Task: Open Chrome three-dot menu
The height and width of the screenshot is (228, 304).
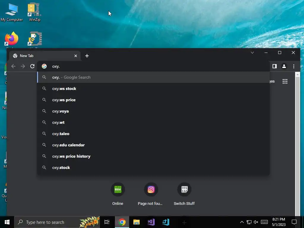Action: [294, 66]
